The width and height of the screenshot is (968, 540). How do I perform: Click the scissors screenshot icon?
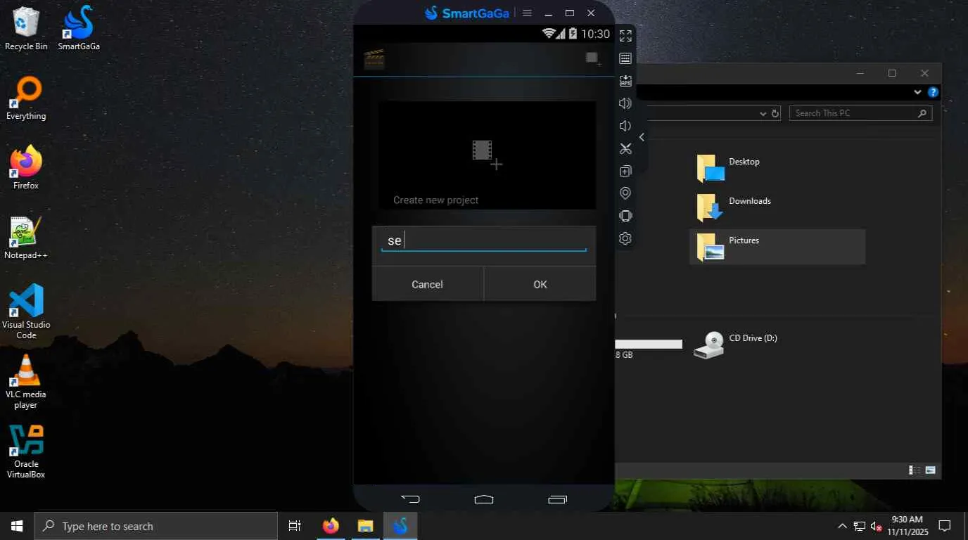click(625, 148)
